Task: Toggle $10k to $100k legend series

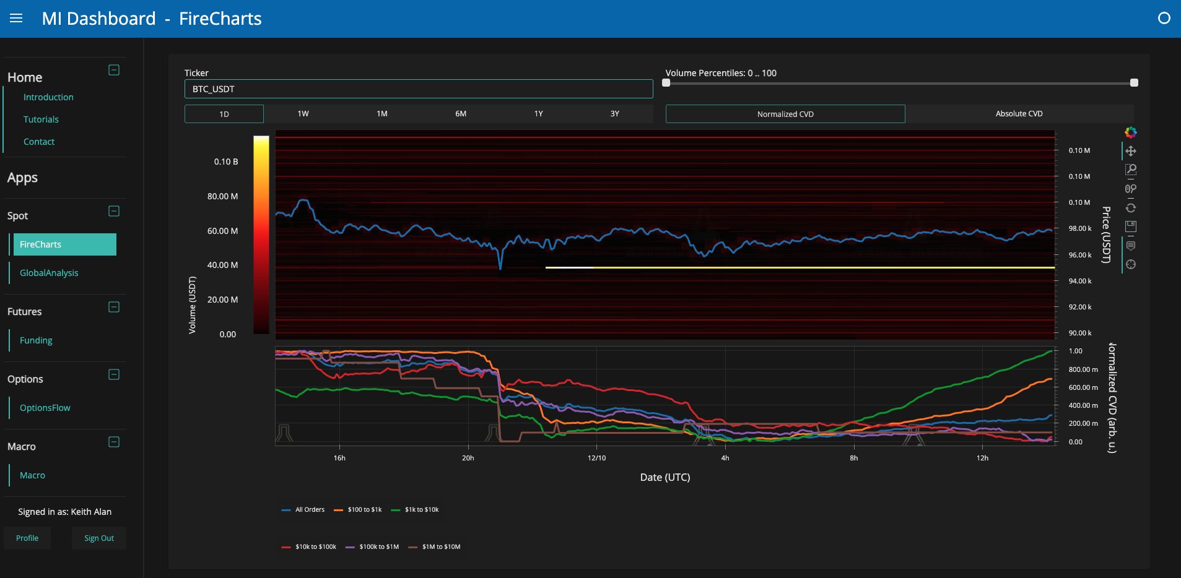Action: pyautogui.click(x=309, y=547)
